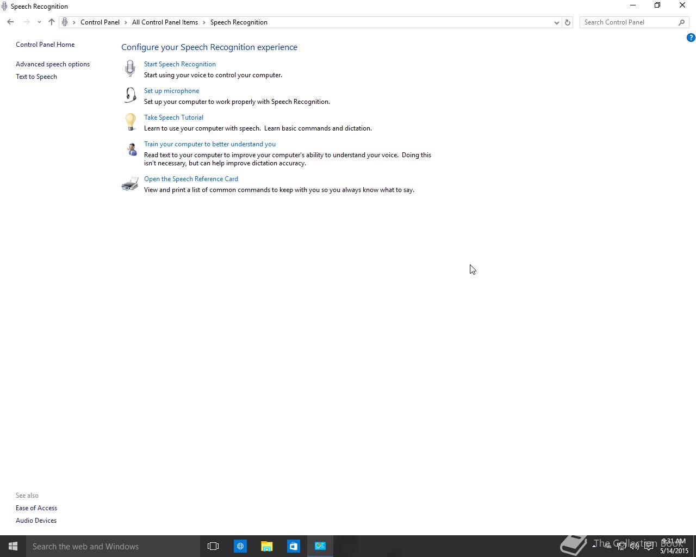Click heading Configure your Speech Recognition experience

click(x=209, y=47)
